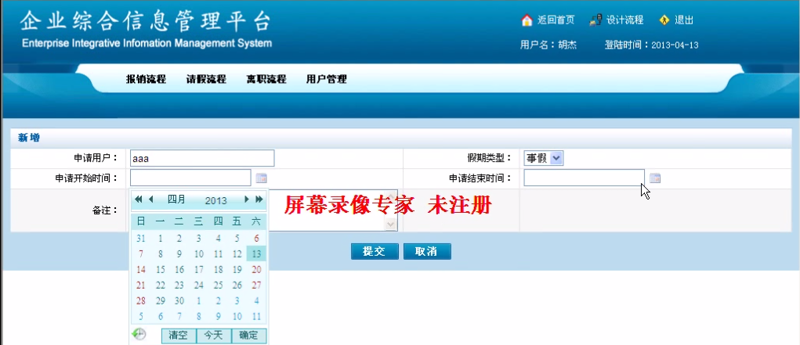800x345 pixels.
Task: Select date 21 in the calendar
Action: [141, 286]
